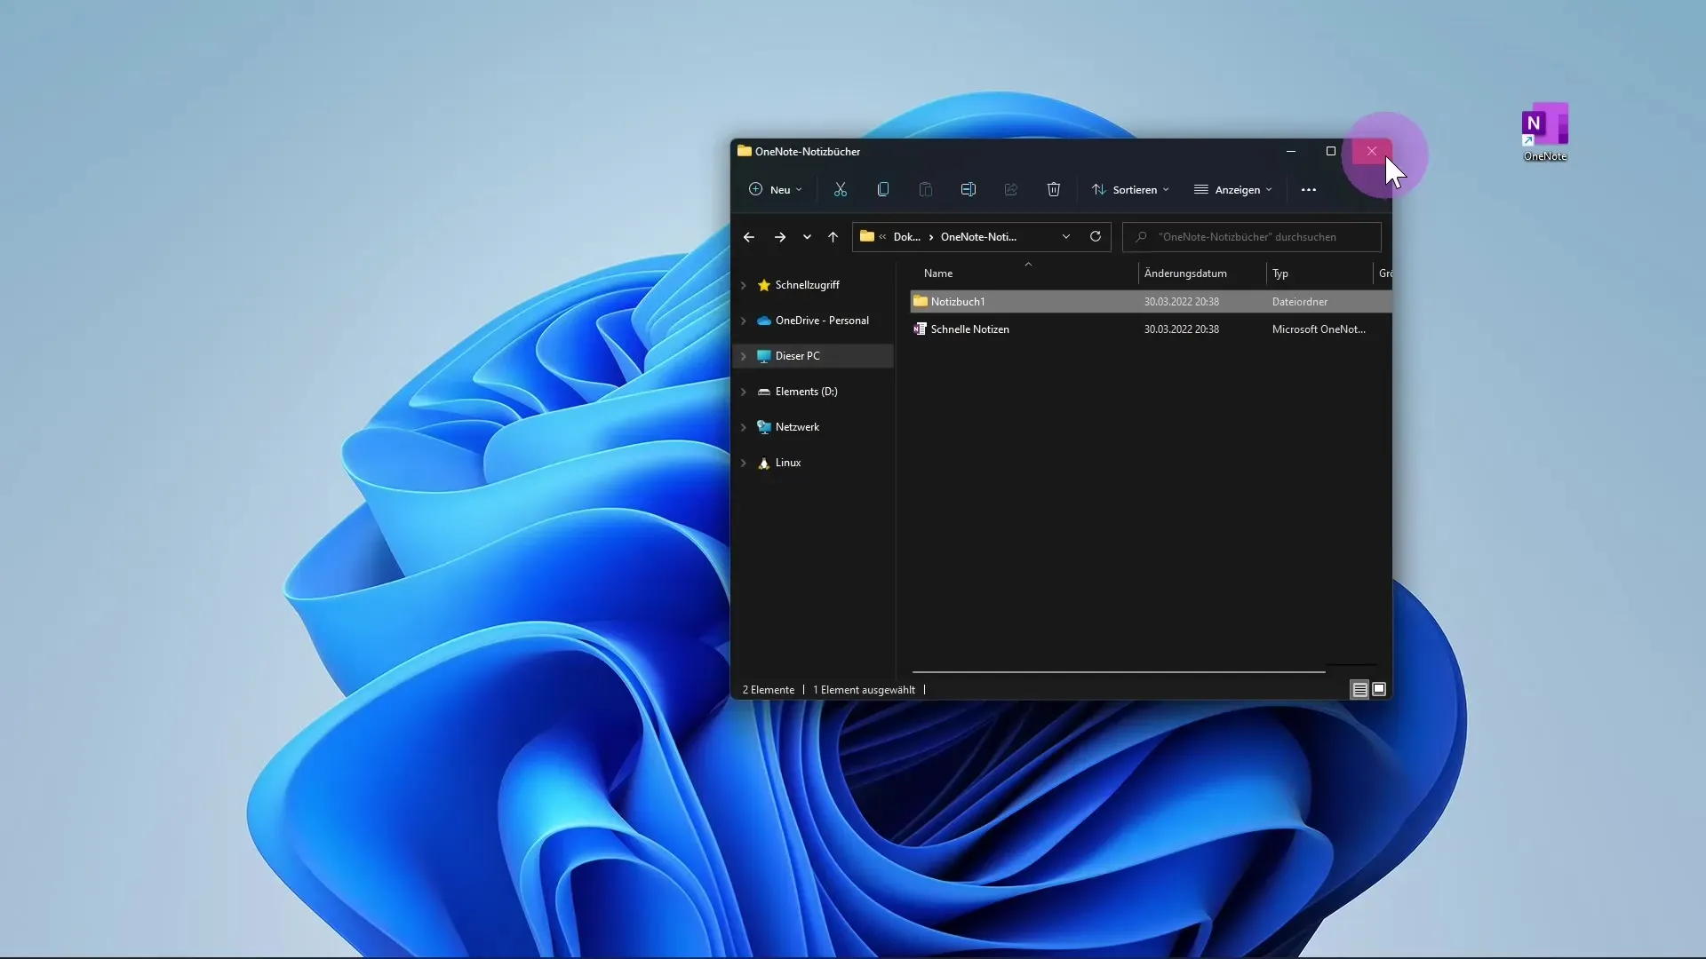Click "2 Elemente" in status bar
The height and width of the screenshot is (959, 1706).
tap(769, 690)
